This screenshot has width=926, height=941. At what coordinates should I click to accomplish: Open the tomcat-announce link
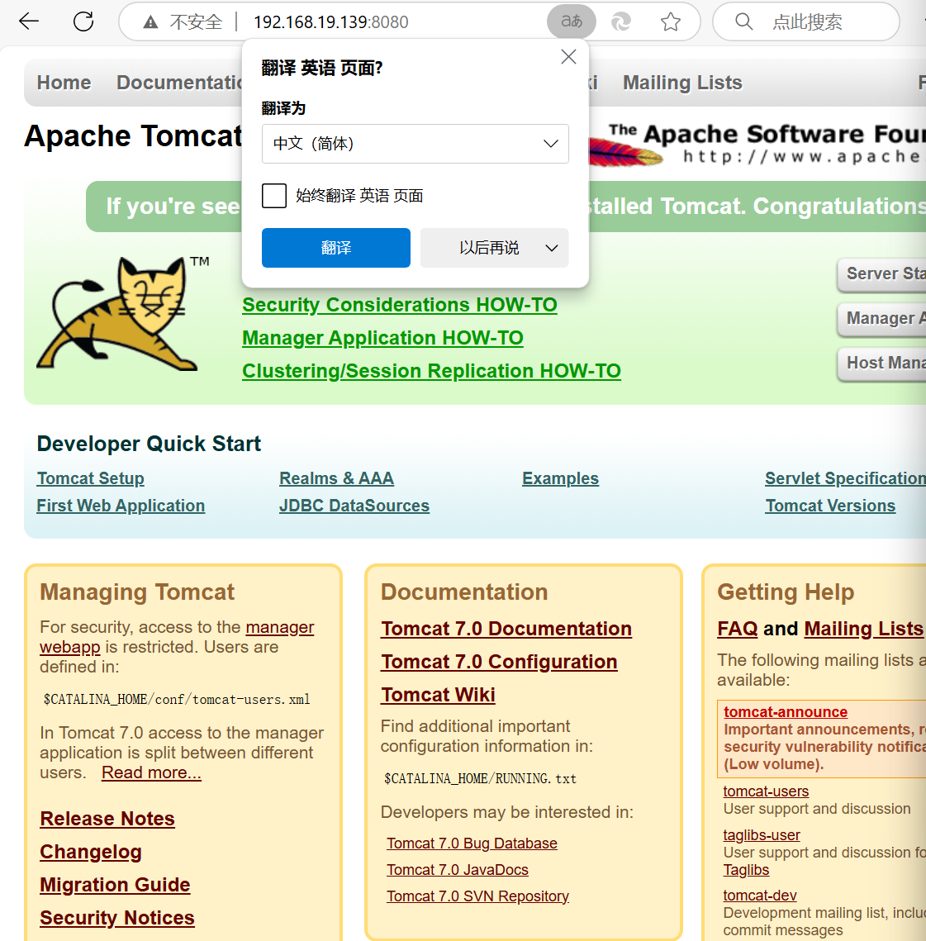pos(785,712)
